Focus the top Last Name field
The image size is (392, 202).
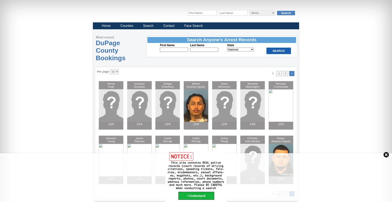[233, 13]
